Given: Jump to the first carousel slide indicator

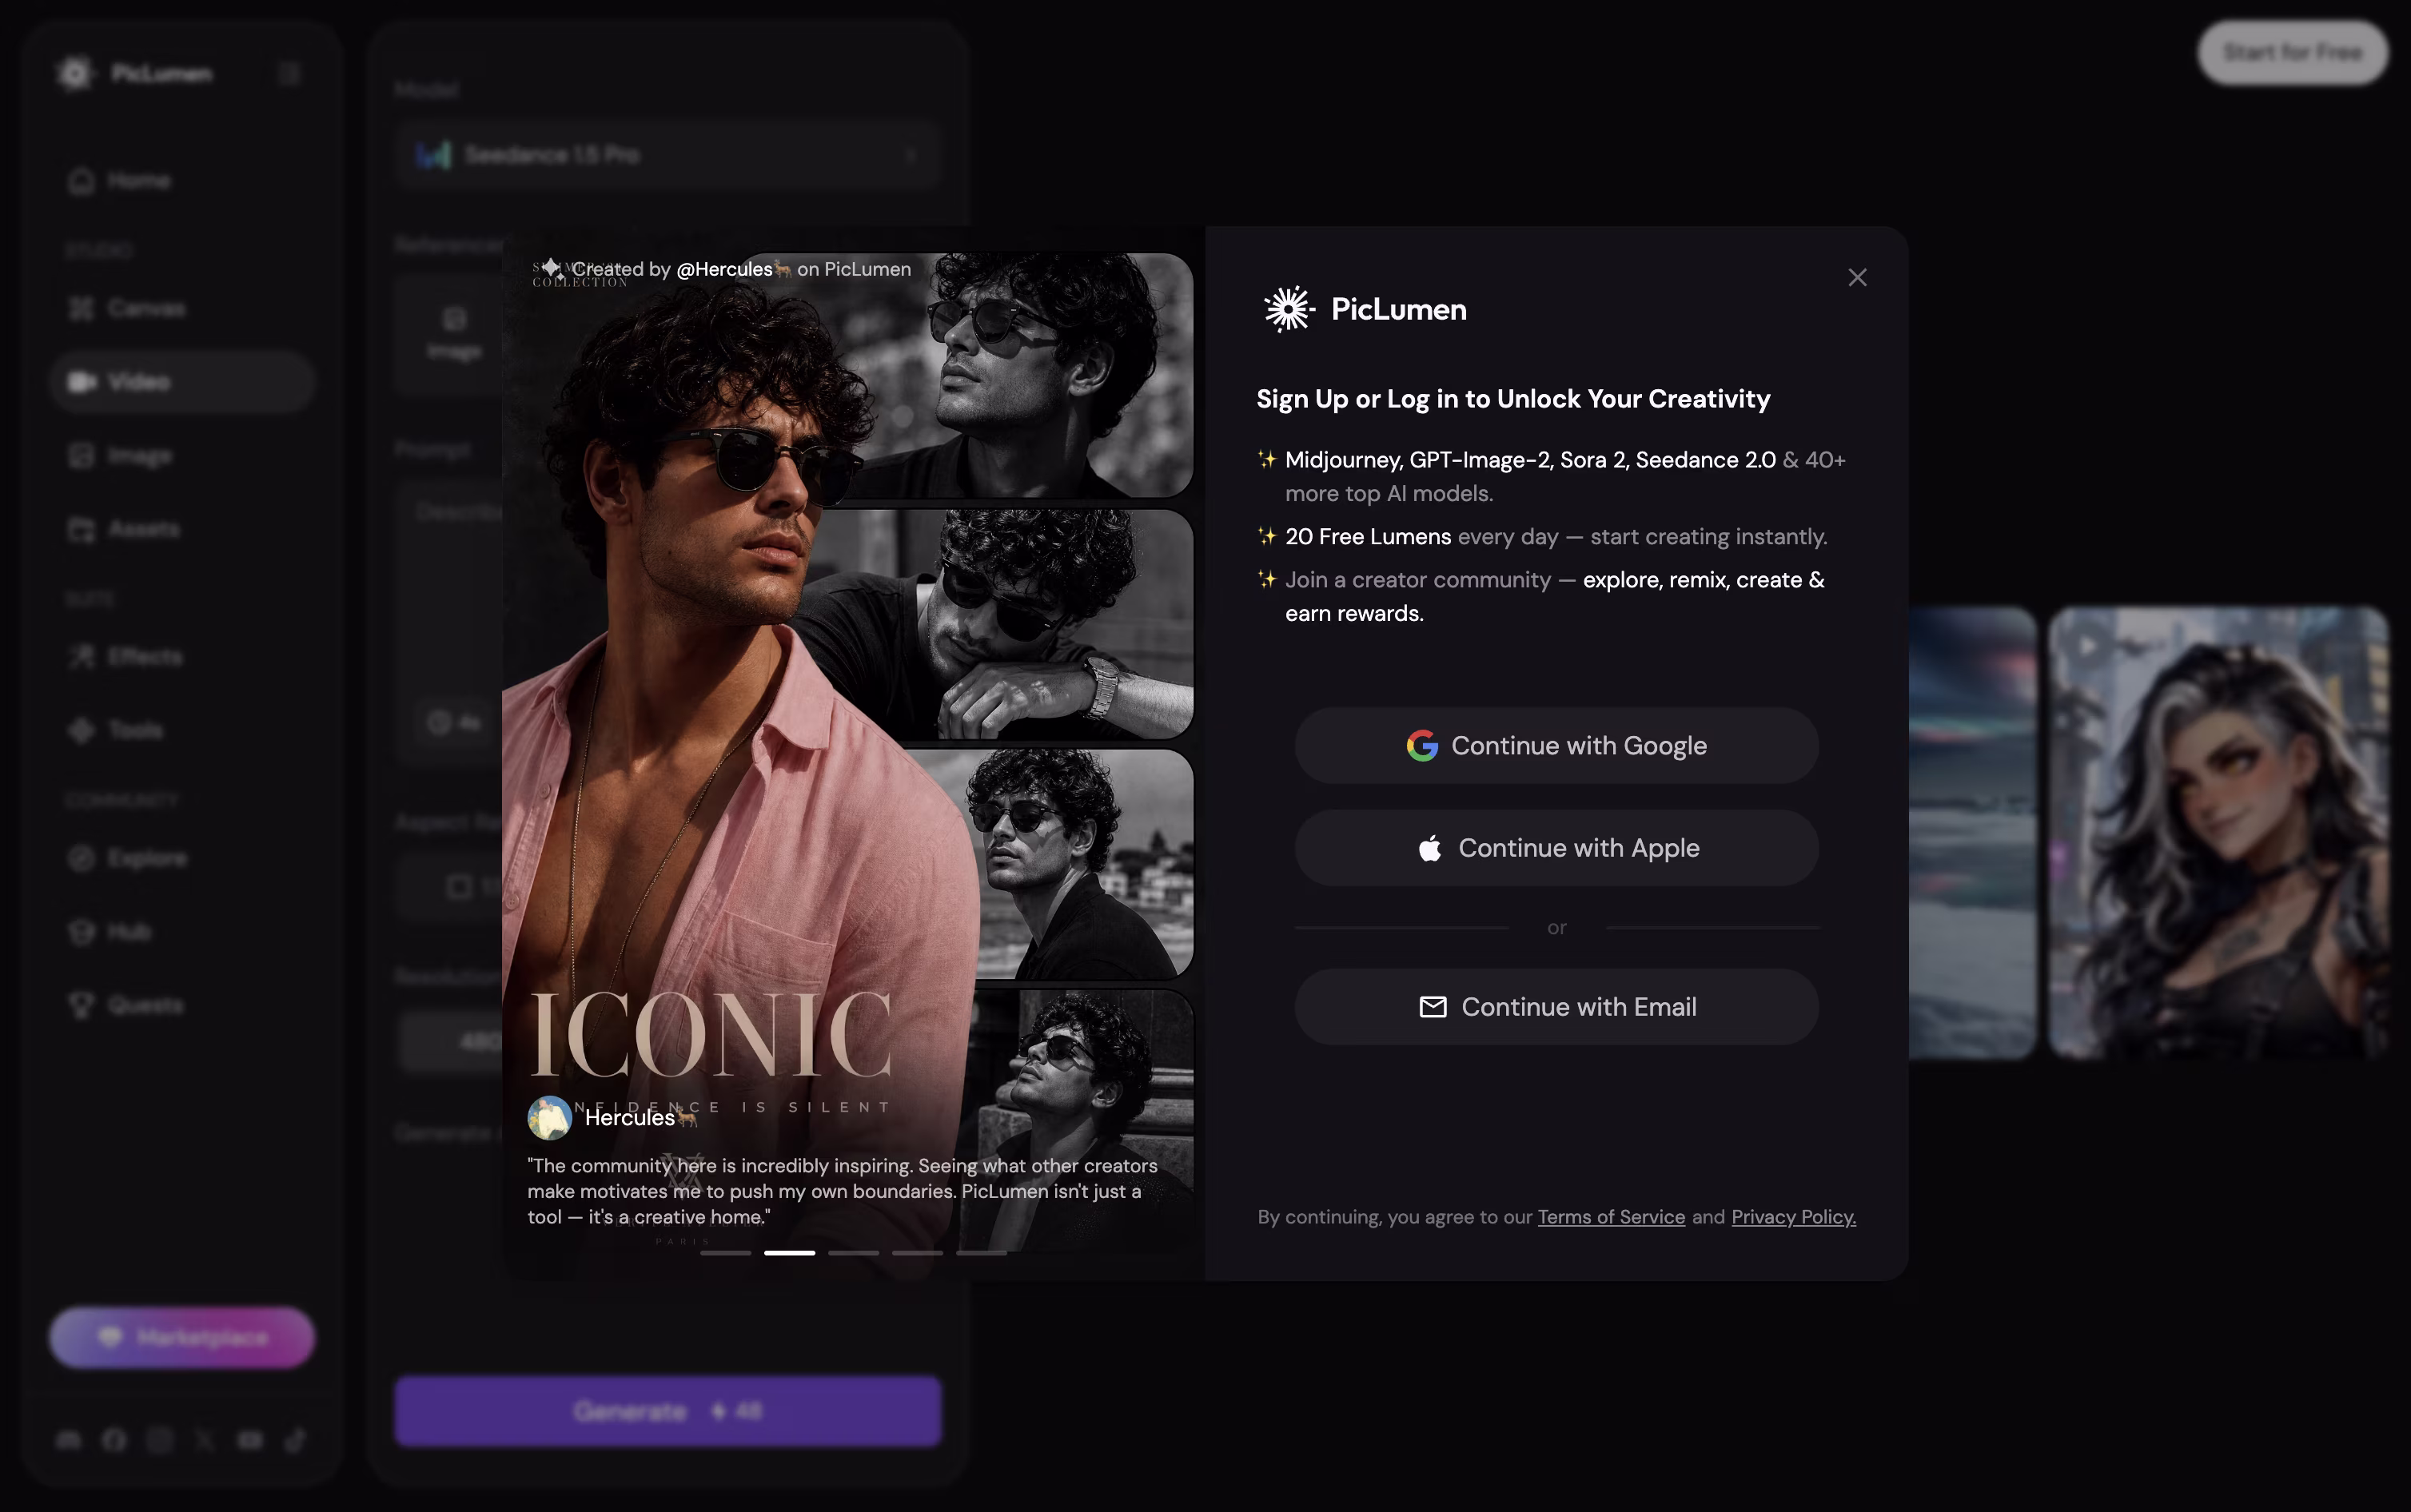Looking at the screenshot, I should (x=725, y=1253).
